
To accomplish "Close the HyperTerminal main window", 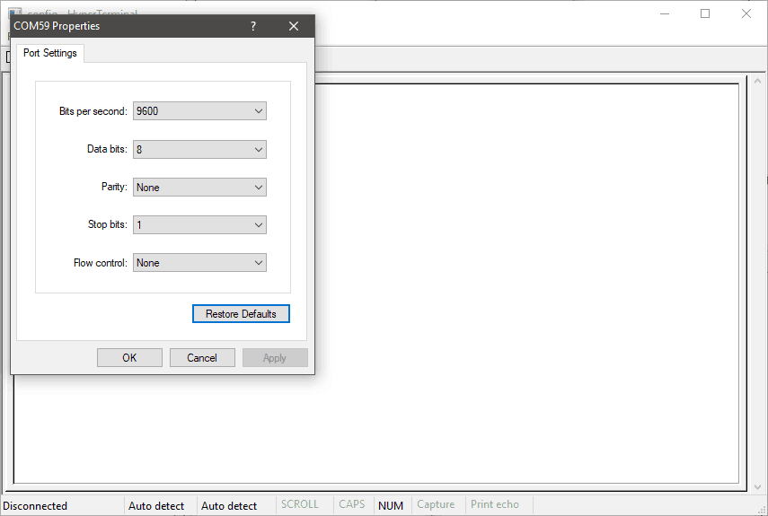I will [x=746, y=13].
